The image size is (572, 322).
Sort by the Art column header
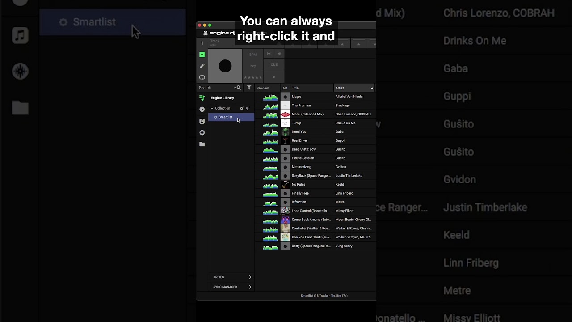pyautogui.click(x=285, y=88)
